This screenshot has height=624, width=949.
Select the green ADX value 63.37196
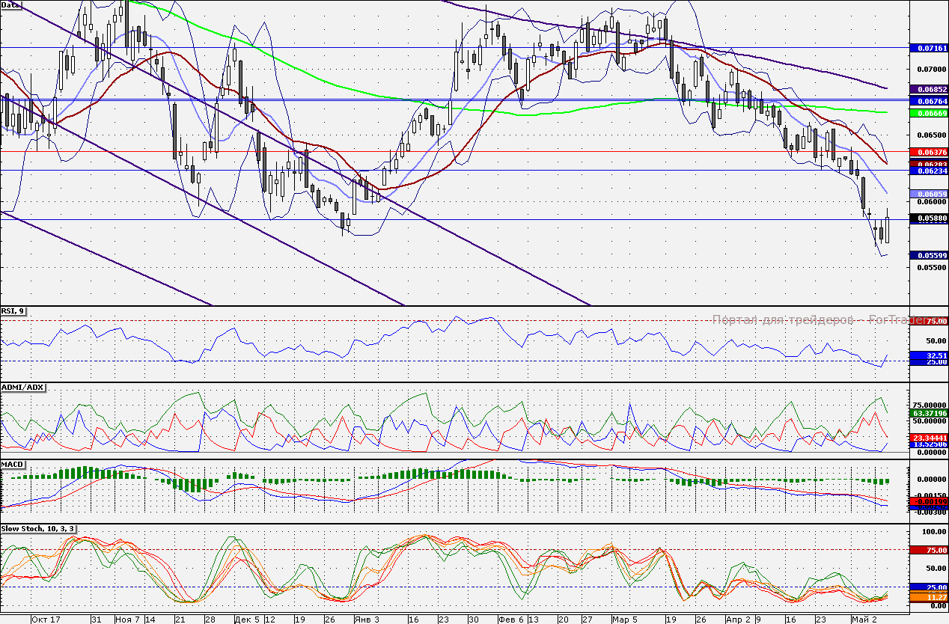929,412
